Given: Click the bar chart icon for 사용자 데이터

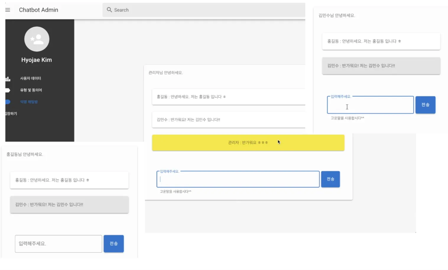Looking at the screenshot, I should pyautogui.click(x=8, y=79).
